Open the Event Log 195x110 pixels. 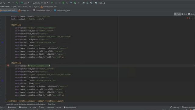tap(175, 107)
